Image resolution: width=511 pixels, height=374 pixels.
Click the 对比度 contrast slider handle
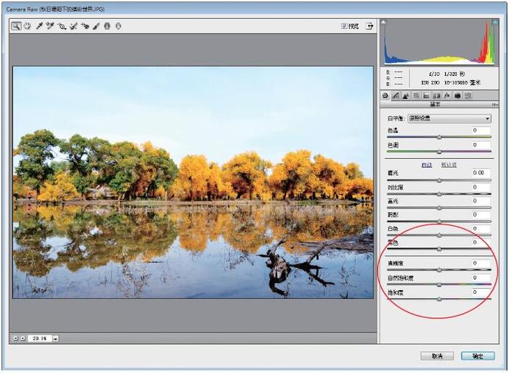(x=439, y=195)
